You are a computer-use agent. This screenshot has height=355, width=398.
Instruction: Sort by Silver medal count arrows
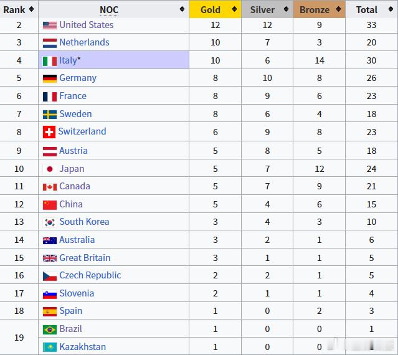[286, 9]
